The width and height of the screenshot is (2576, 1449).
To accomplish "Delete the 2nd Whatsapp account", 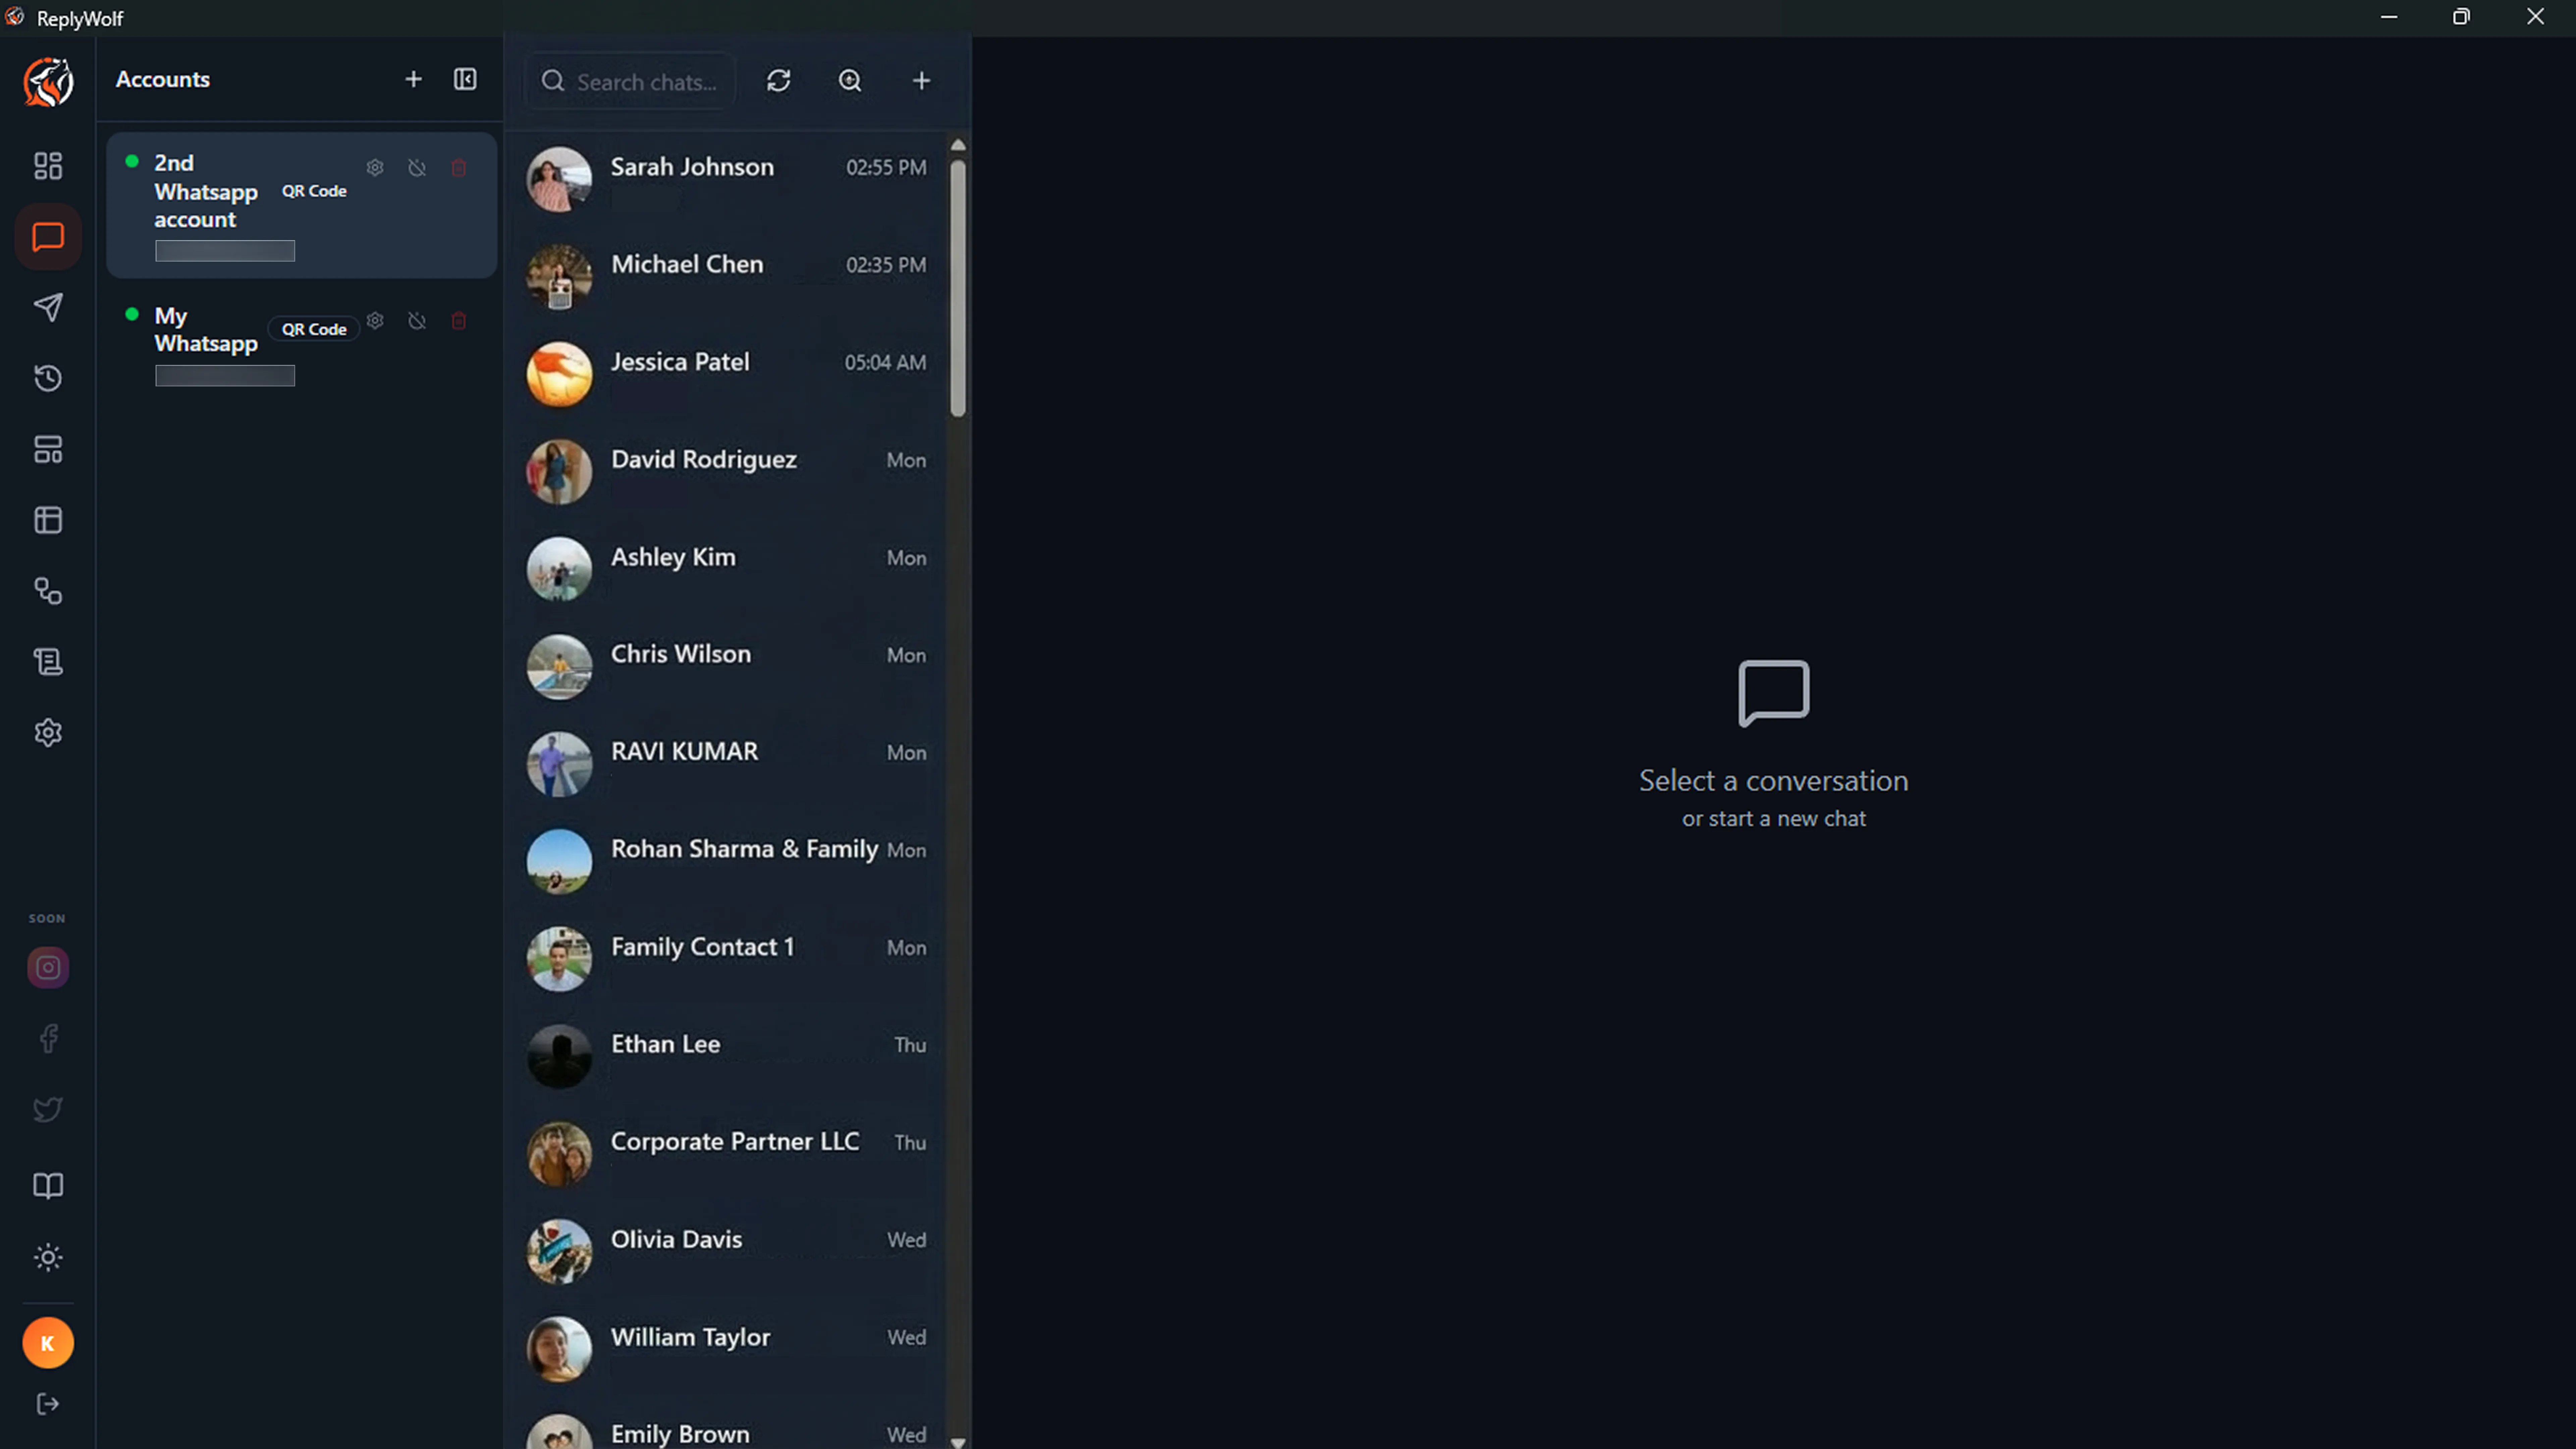I will (x=459, y=168).
